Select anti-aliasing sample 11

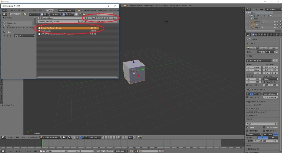pyautogui.click(x=255, y=94)
